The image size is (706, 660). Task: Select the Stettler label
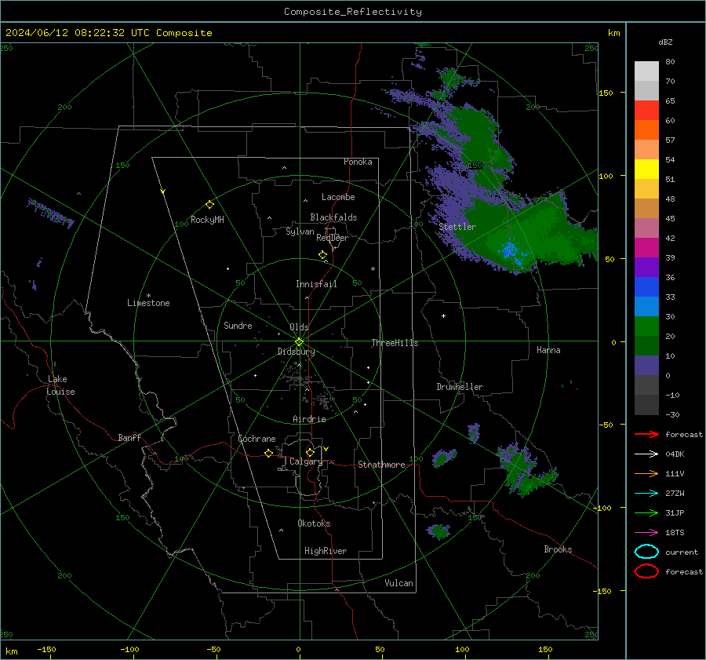[457, 227]
